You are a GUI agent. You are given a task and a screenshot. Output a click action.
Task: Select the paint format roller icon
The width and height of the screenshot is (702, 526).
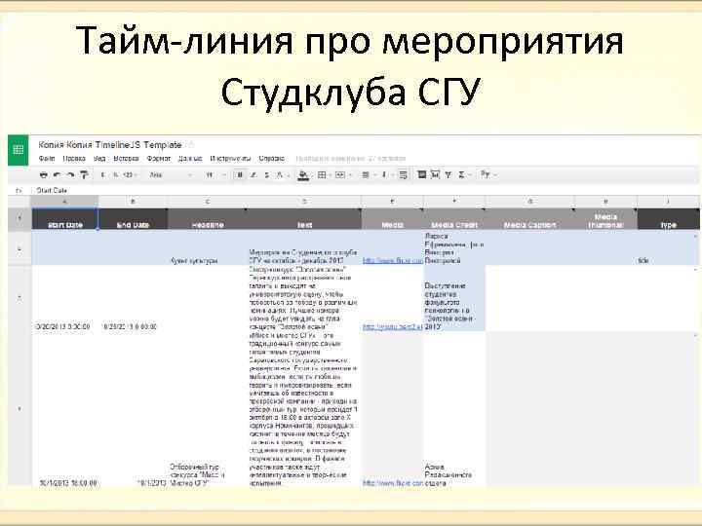[84, 175]
